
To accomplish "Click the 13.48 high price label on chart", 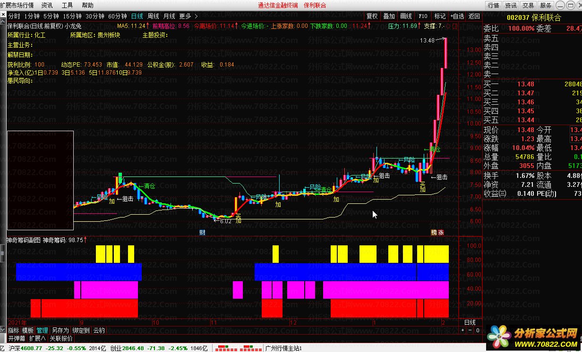I will [427, 41].
